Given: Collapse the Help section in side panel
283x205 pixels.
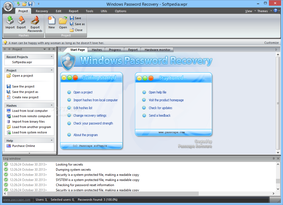Looking at the screenshot, I should tap(52, 140).
